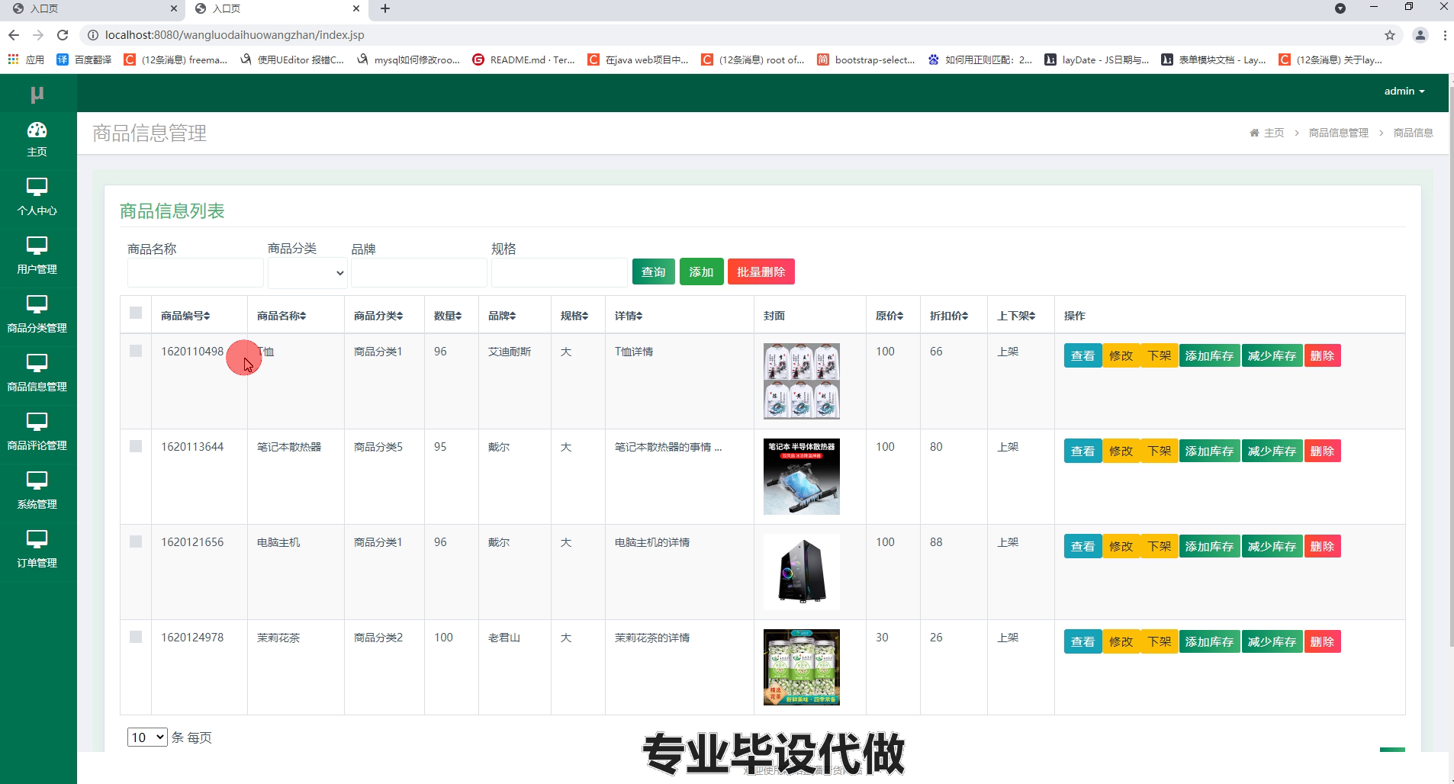Open the 百度翻译 bookmark
The width and height of the screenshot is (1454, 784).
[84, 59]
